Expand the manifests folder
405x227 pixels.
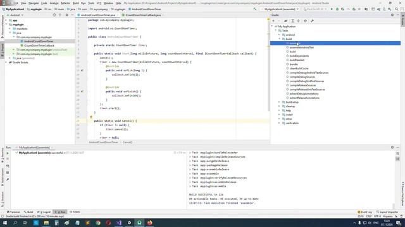click(10, 28)
